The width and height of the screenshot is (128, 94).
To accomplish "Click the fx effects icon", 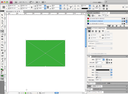I will pyautogui.click(x=100, y=6).
